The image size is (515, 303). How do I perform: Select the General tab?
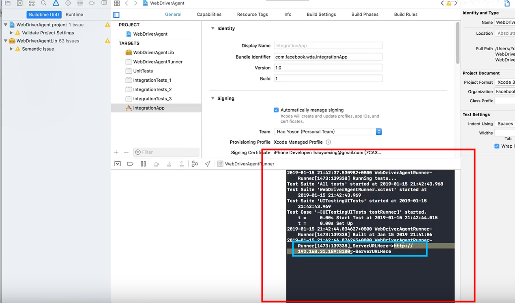(173, 15)
